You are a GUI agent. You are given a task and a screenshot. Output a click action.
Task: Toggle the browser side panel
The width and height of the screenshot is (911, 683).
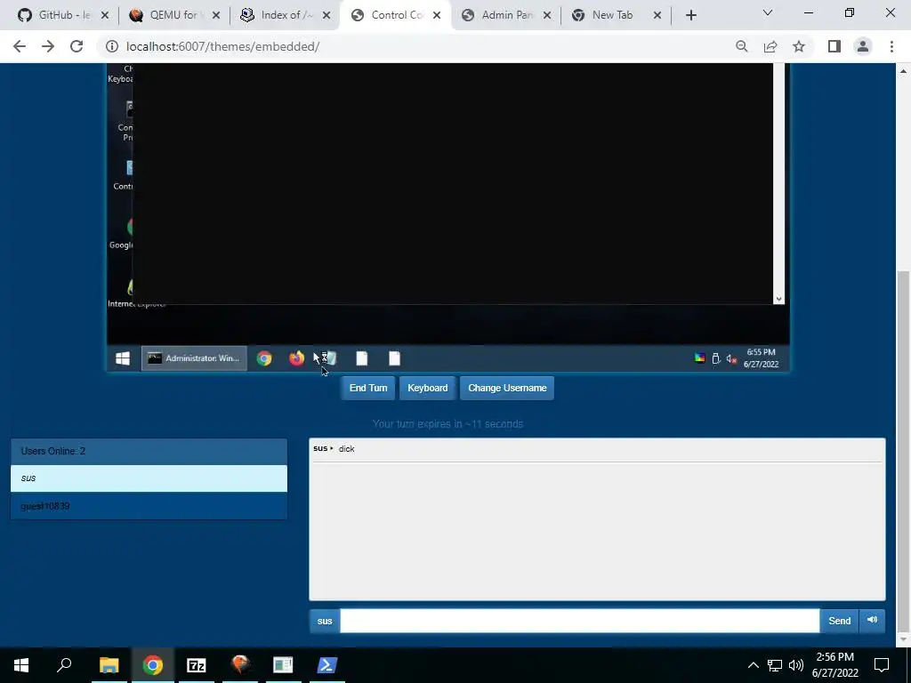(834, 46)
